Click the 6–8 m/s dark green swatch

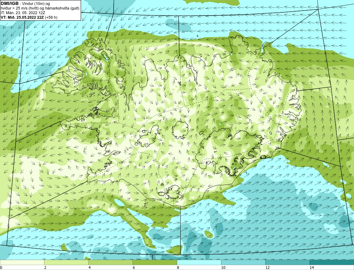155,262
